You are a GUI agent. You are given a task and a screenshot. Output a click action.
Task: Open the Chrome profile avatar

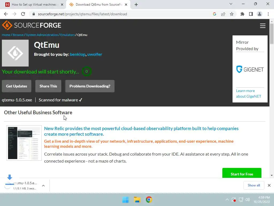(260, 14)
